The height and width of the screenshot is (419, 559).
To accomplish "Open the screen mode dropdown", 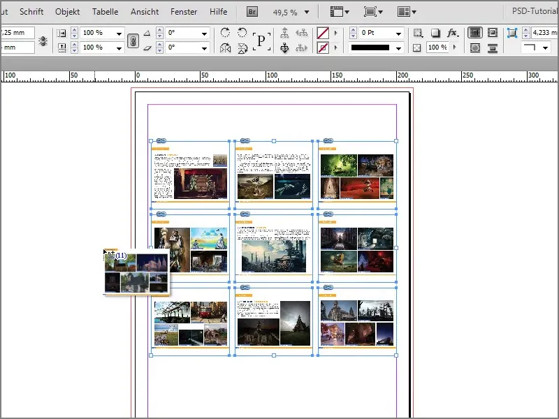I will click(370, 11).
